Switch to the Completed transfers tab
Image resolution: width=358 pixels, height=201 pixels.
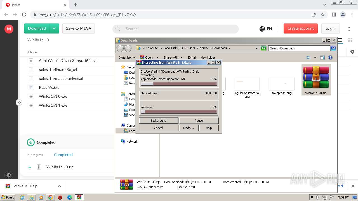[63, 155]
